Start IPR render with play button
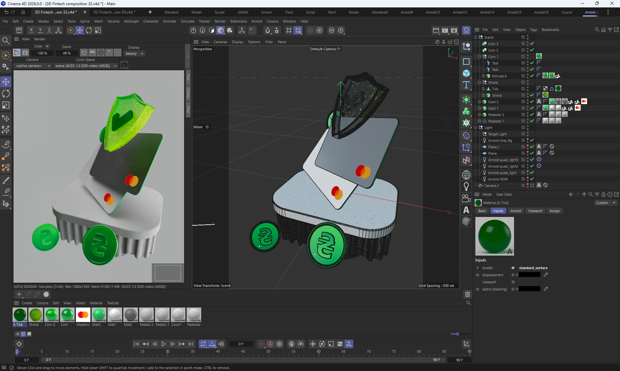The image size is (620, 371). coord(17,53)
